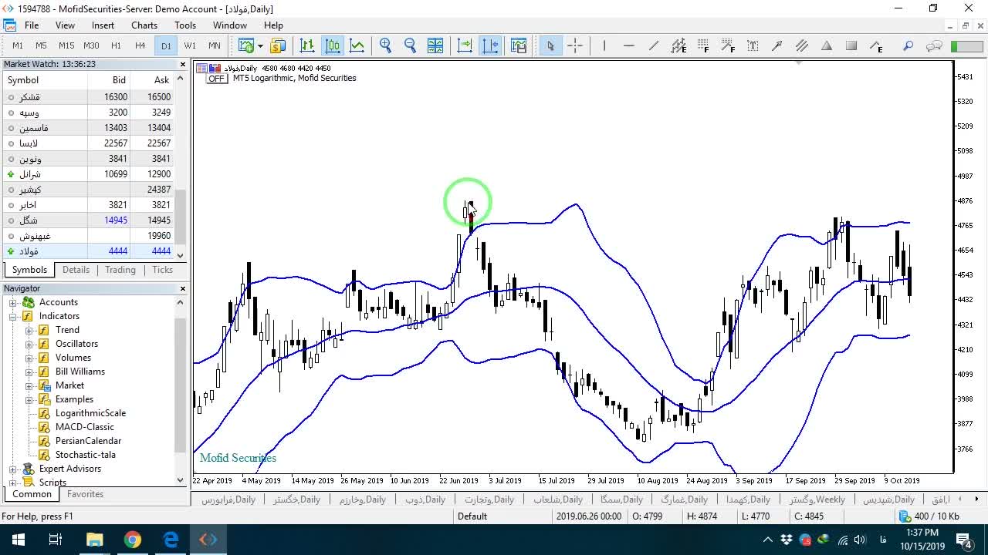Select the vertical line drawing tool
The height and width of the screenshot is (555, 988).
click(604, 45)
